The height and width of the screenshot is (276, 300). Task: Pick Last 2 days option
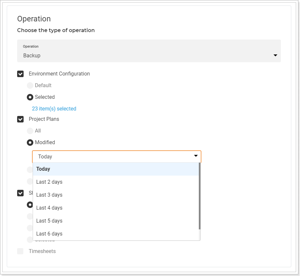(116, 182)
